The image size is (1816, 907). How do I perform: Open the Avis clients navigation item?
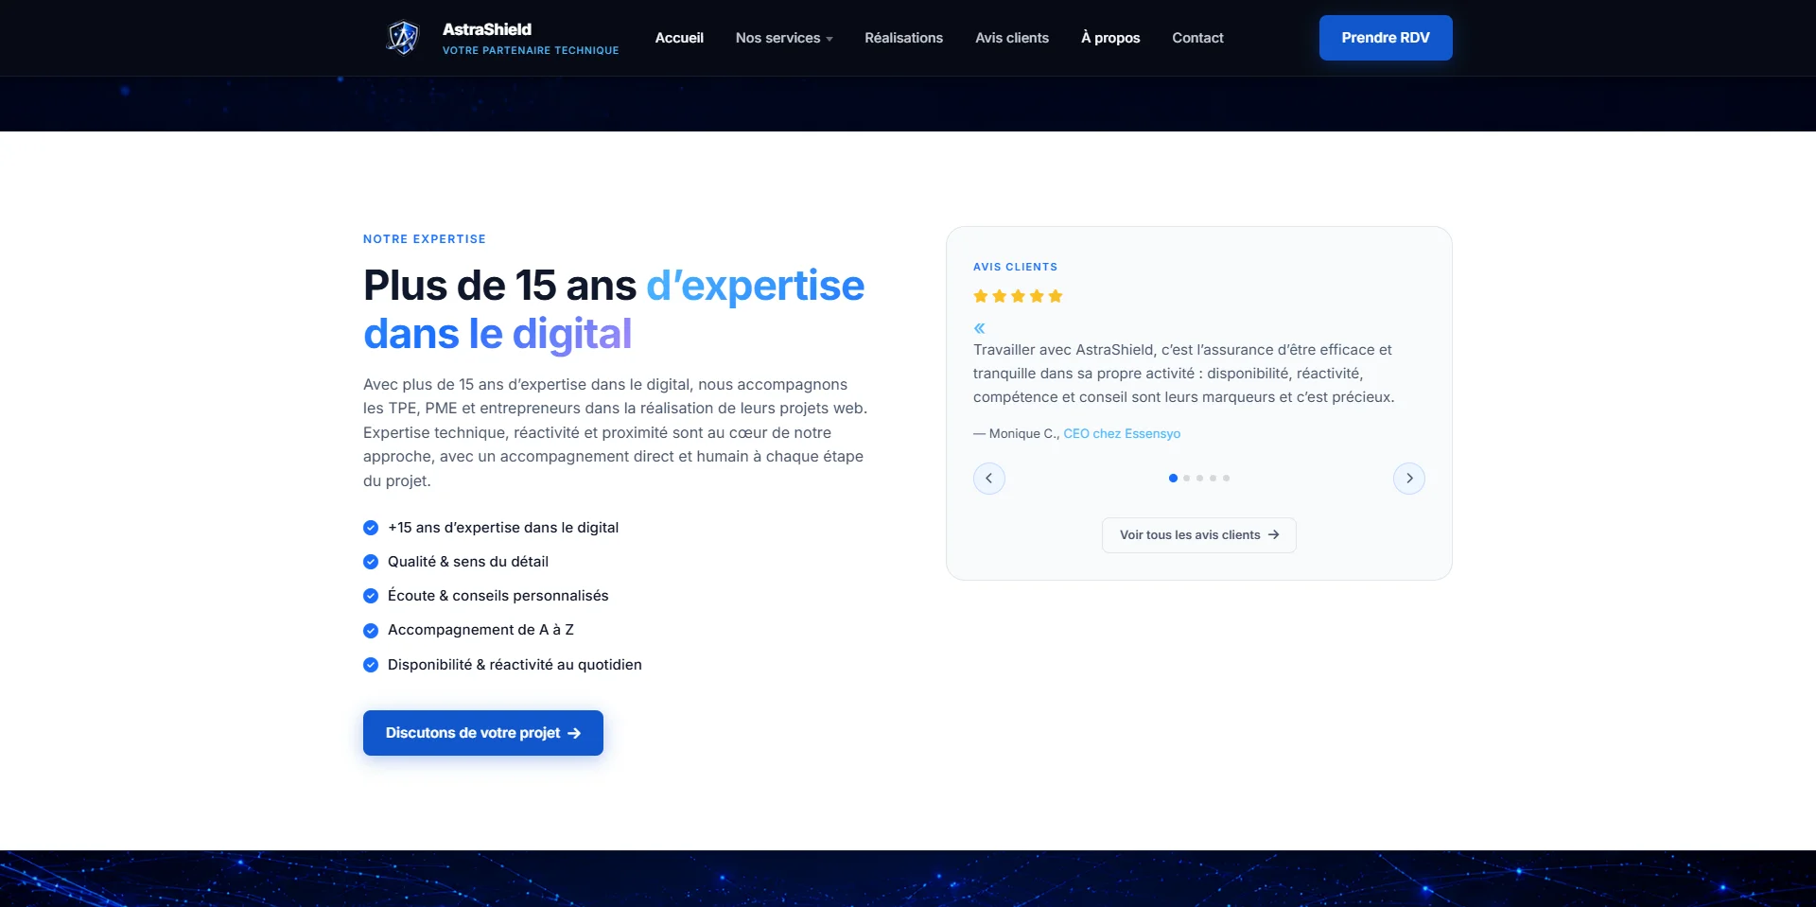pos(1012,38)
